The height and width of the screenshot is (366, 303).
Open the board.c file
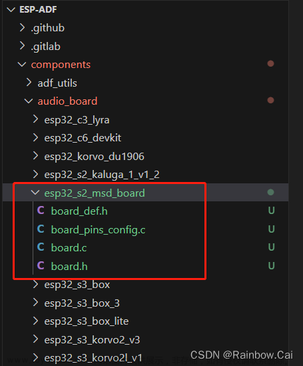69,247
